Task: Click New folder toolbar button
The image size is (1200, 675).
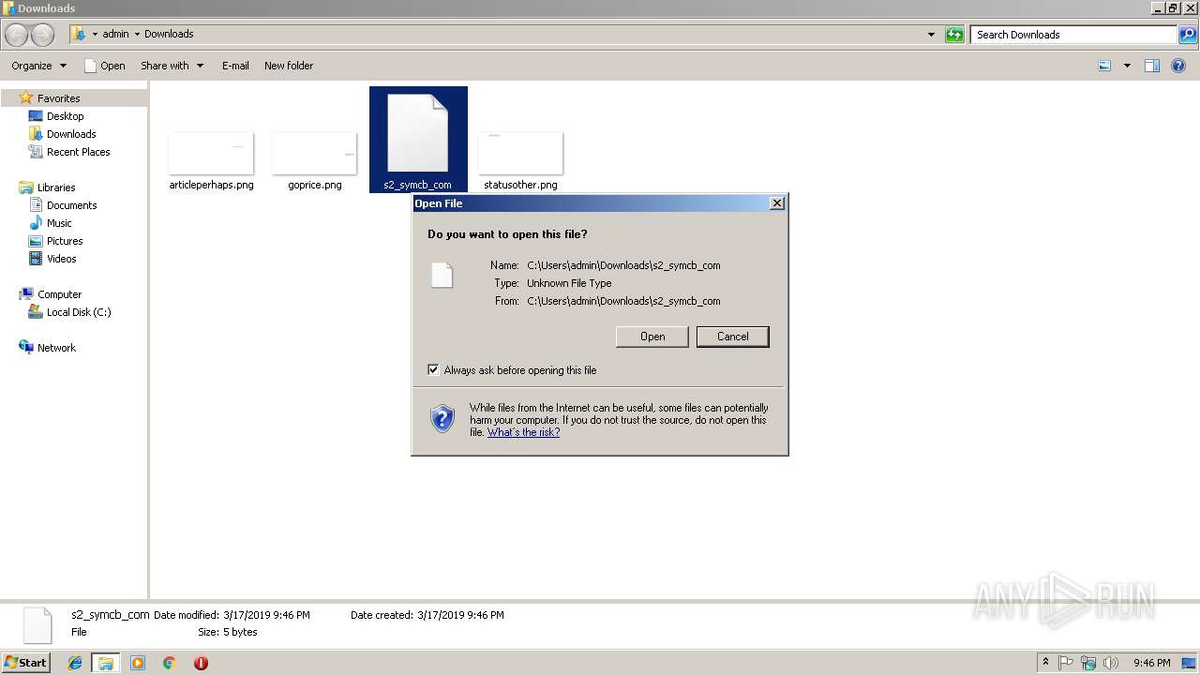Action: tap(289, 66)
